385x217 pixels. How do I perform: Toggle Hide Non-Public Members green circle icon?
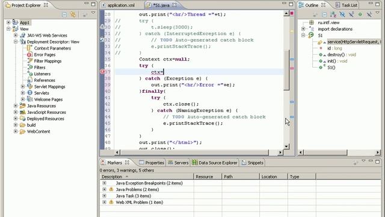(x=360, y=14)
